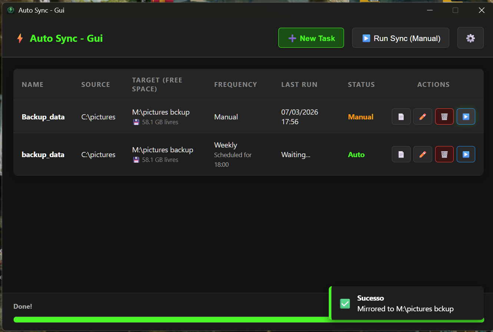Click the orange Manual status label
The height and width of the screenshot is (332, 493).
pos(361,117)
